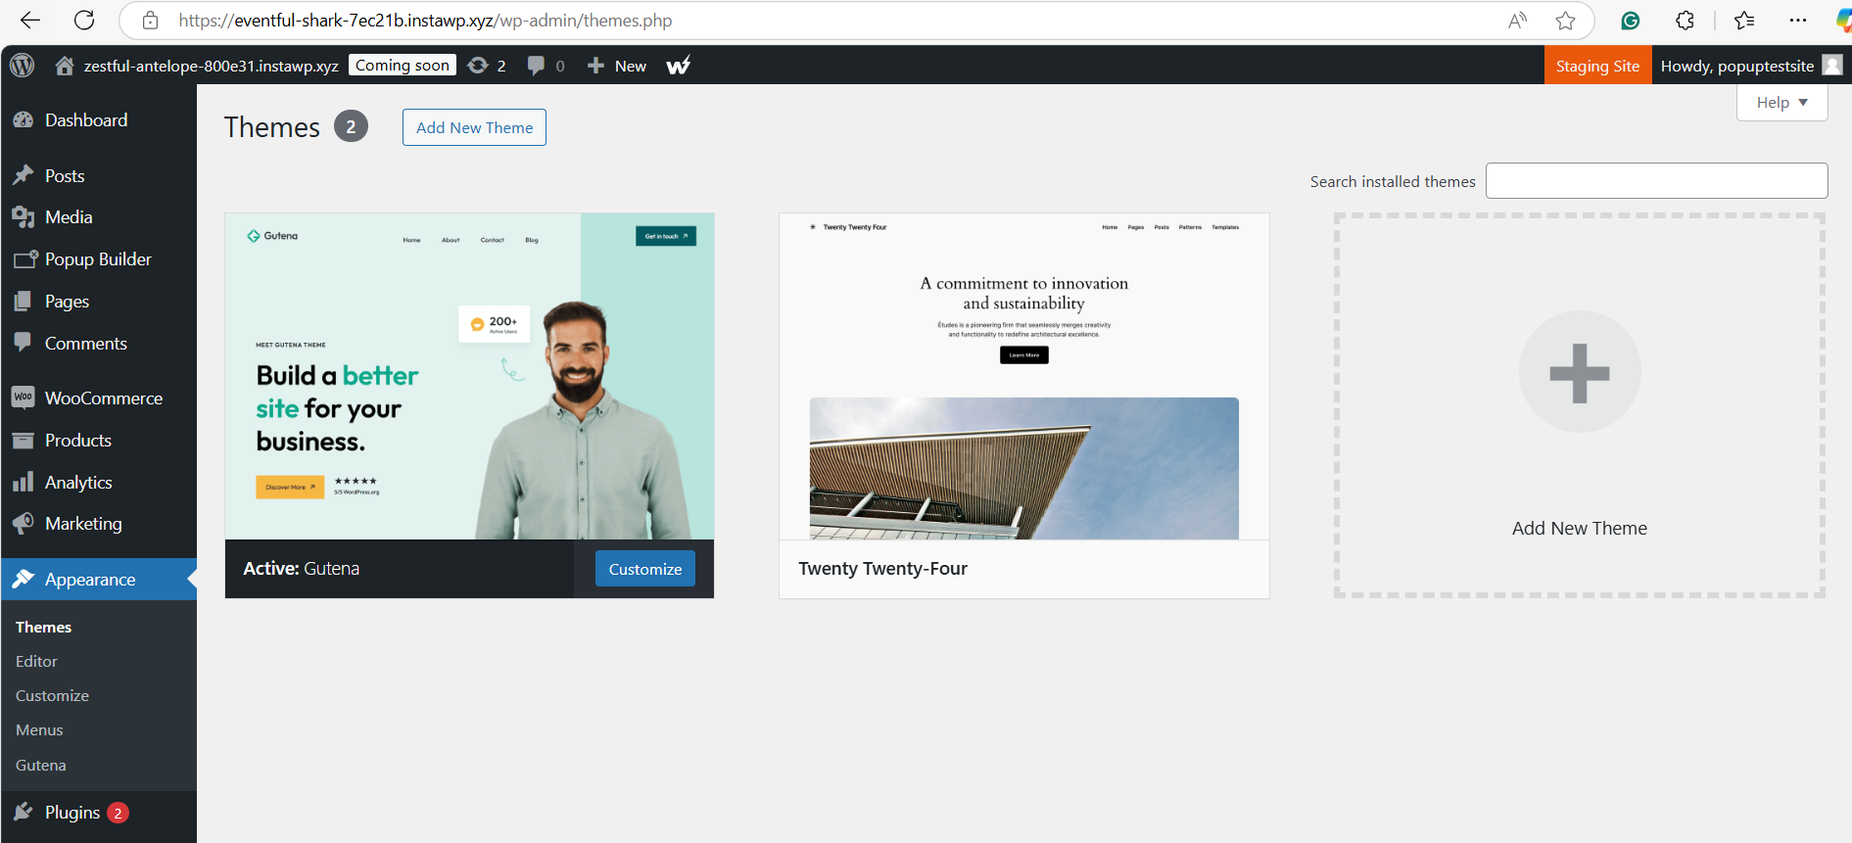Open the Themes submenu link
Screen dimensions: 1852x843
pos(44,627)
